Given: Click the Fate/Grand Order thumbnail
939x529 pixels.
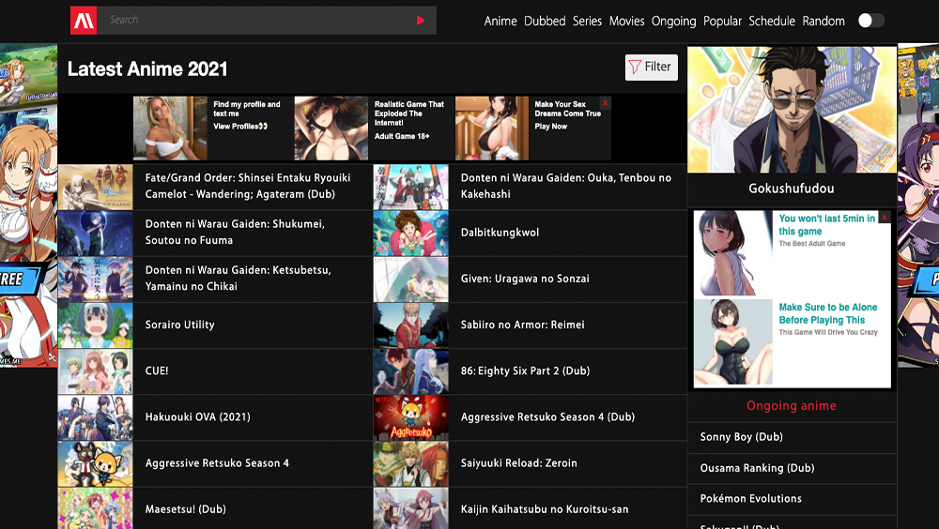Looking at the screenshot, I should coord(95,187).
